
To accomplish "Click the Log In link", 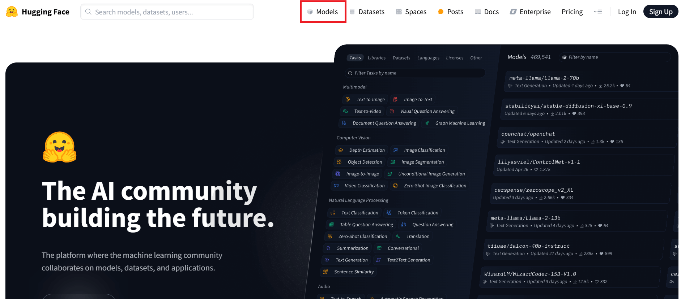I will pyautogui.click(x=627, y=12).
